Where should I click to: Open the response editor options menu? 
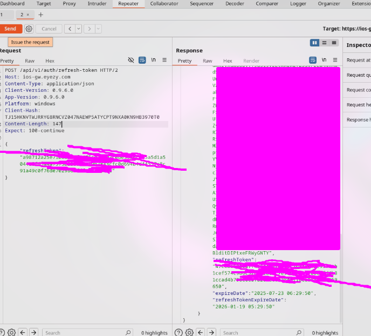(335, 60)
